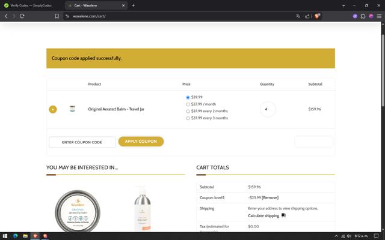Select the $37.99 / month subscription

188,104
